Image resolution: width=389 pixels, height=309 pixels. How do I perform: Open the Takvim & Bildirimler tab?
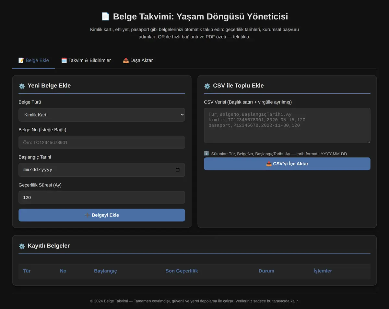pos(86,60)
